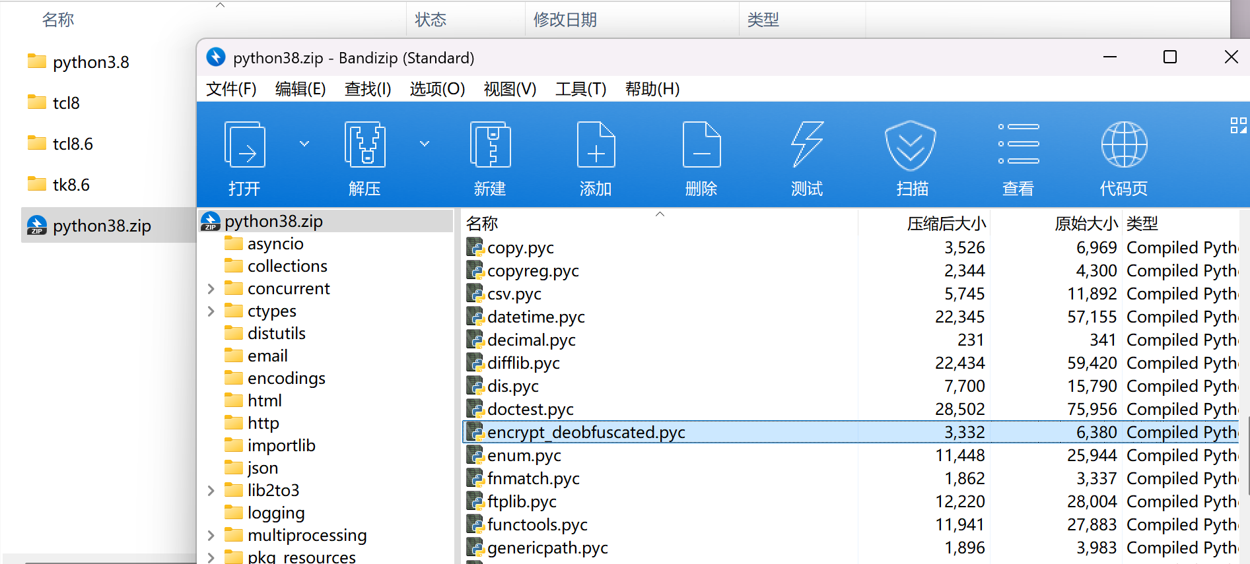Click the New archive (新建) toolbar icon
The width and height of the screenshot is (1250, 564).
(490, 144)
